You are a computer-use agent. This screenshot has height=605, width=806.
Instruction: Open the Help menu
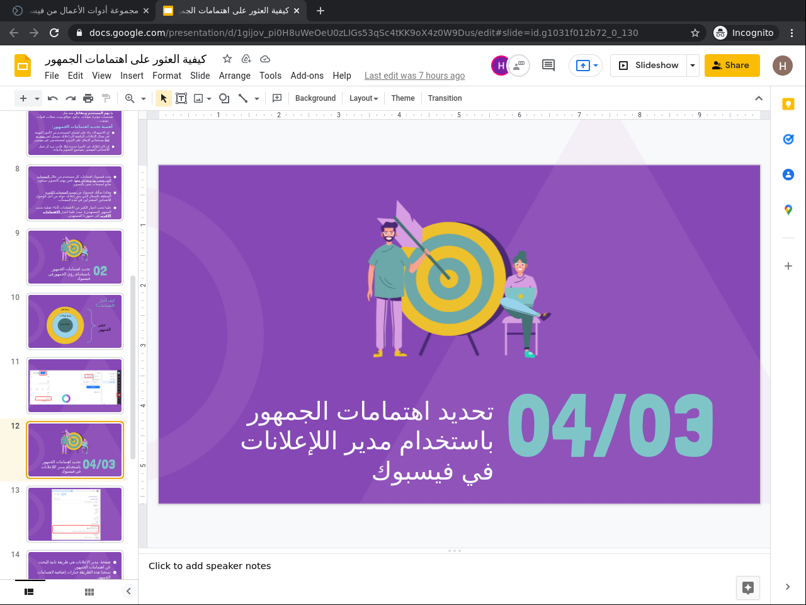pyautogui.click(x=342, y=76)
